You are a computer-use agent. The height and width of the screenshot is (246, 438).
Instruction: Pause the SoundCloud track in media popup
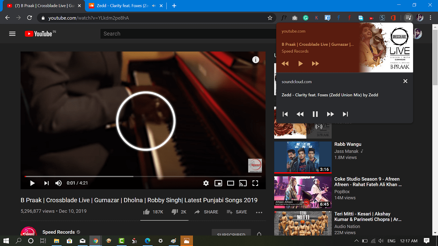point(315,114)
